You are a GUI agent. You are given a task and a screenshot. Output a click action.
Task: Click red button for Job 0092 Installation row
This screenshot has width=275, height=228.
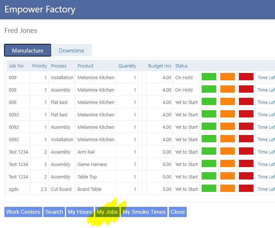pos(246,139)
